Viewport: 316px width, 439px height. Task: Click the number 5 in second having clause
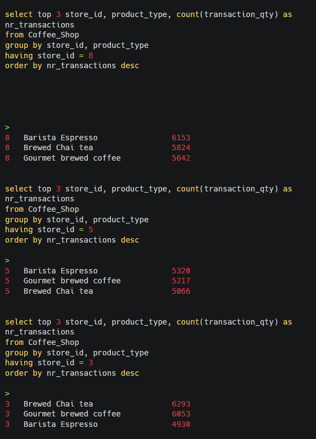pyautogui.click(x=91, y=230)
